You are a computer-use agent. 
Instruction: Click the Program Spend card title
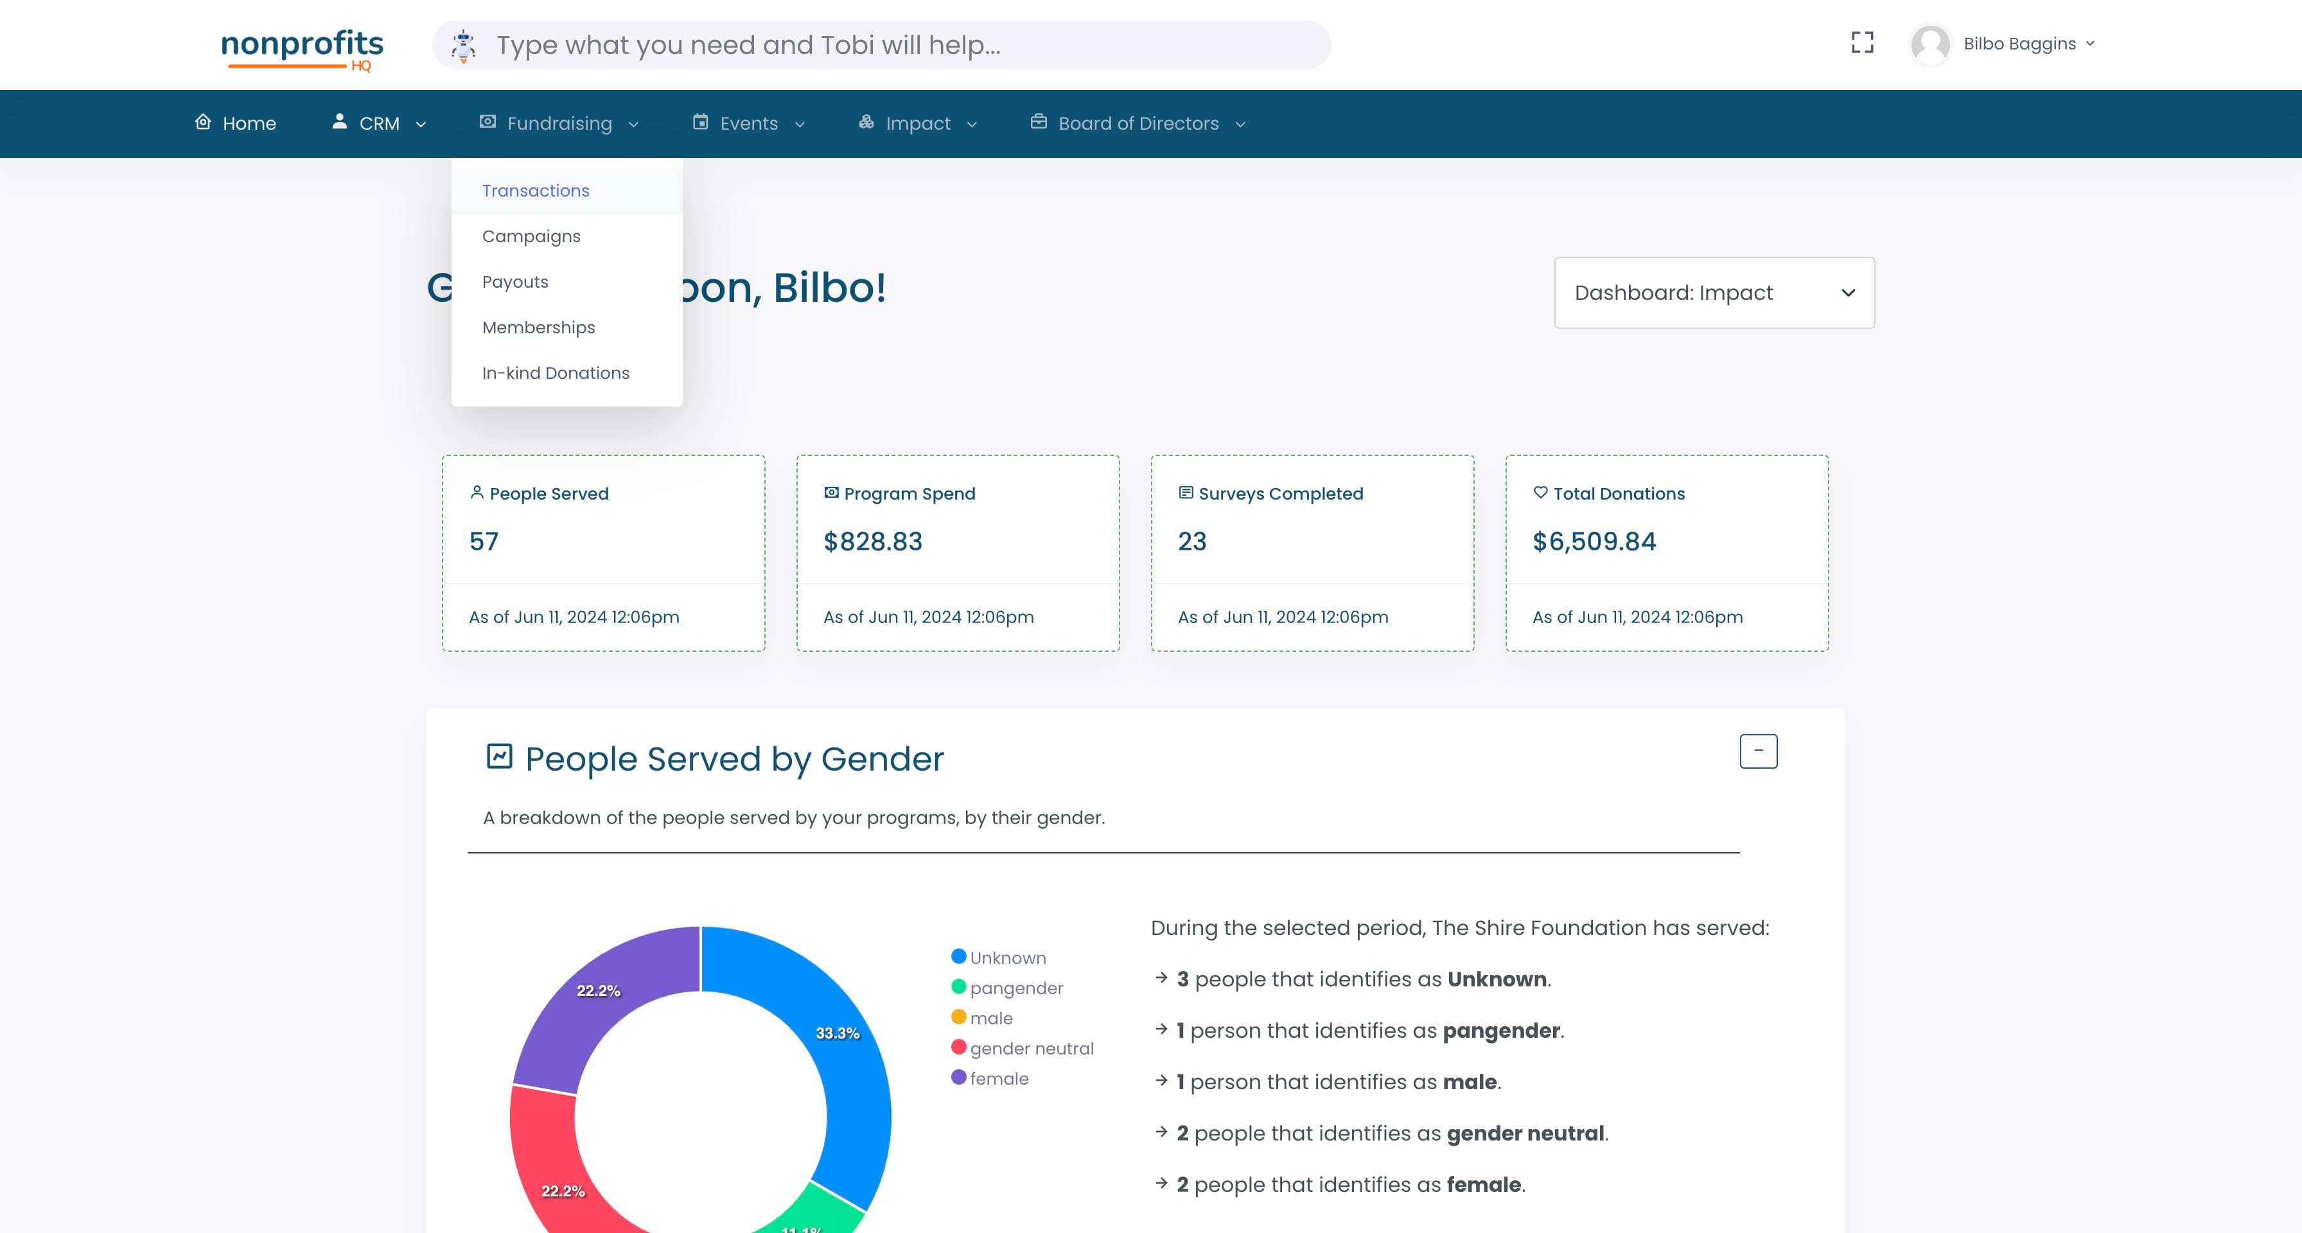pos(909,493)
